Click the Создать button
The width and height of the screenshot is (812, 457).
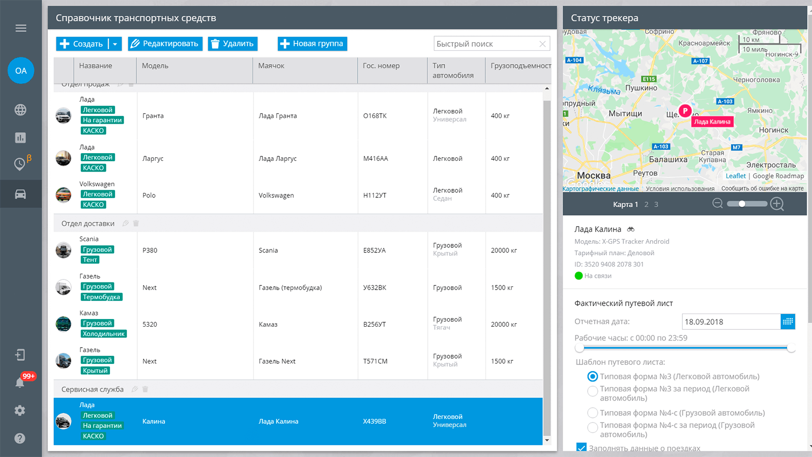82,44
